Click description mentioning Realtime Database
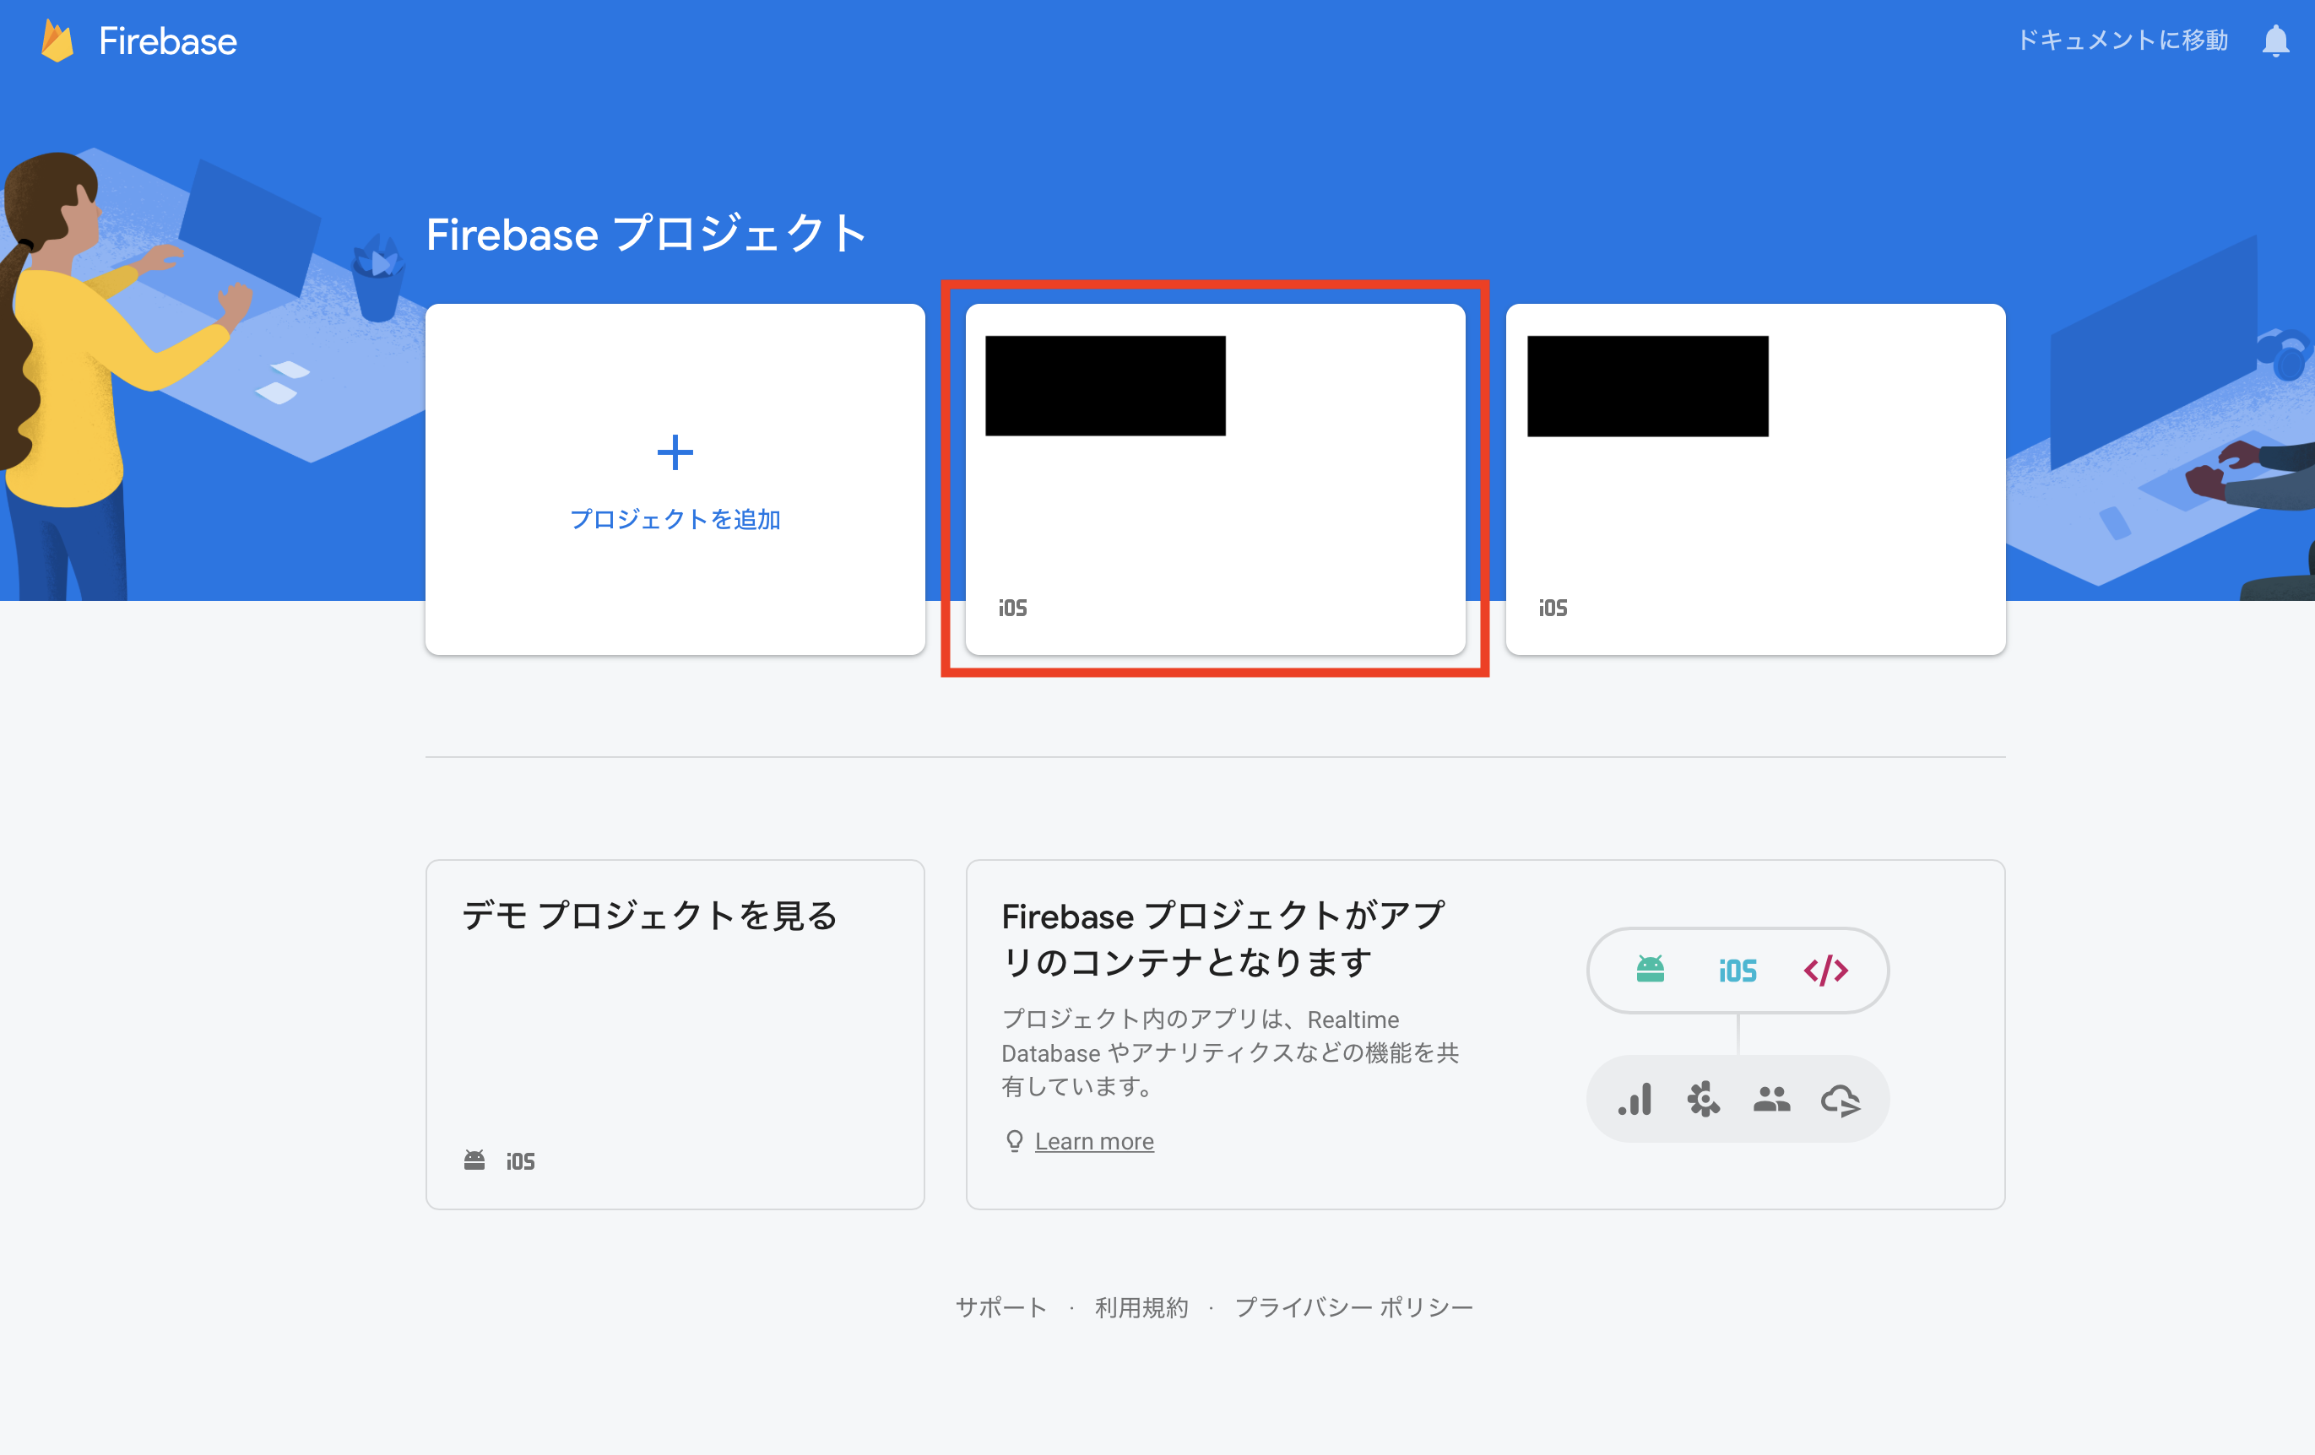The width and height of the screenshot is (2315, 1455). pos(1229,1052)
